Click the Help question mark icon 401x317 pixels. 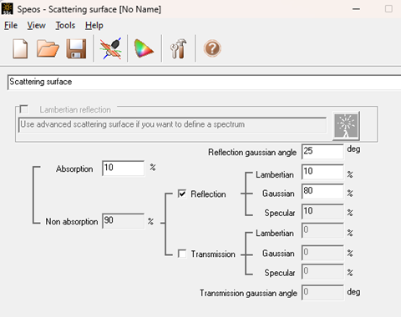(212, 48)
